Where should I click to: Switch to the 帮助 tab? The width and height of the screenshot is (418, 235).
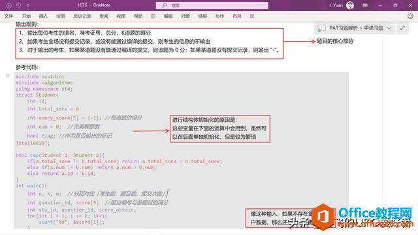tap(138, 16)
